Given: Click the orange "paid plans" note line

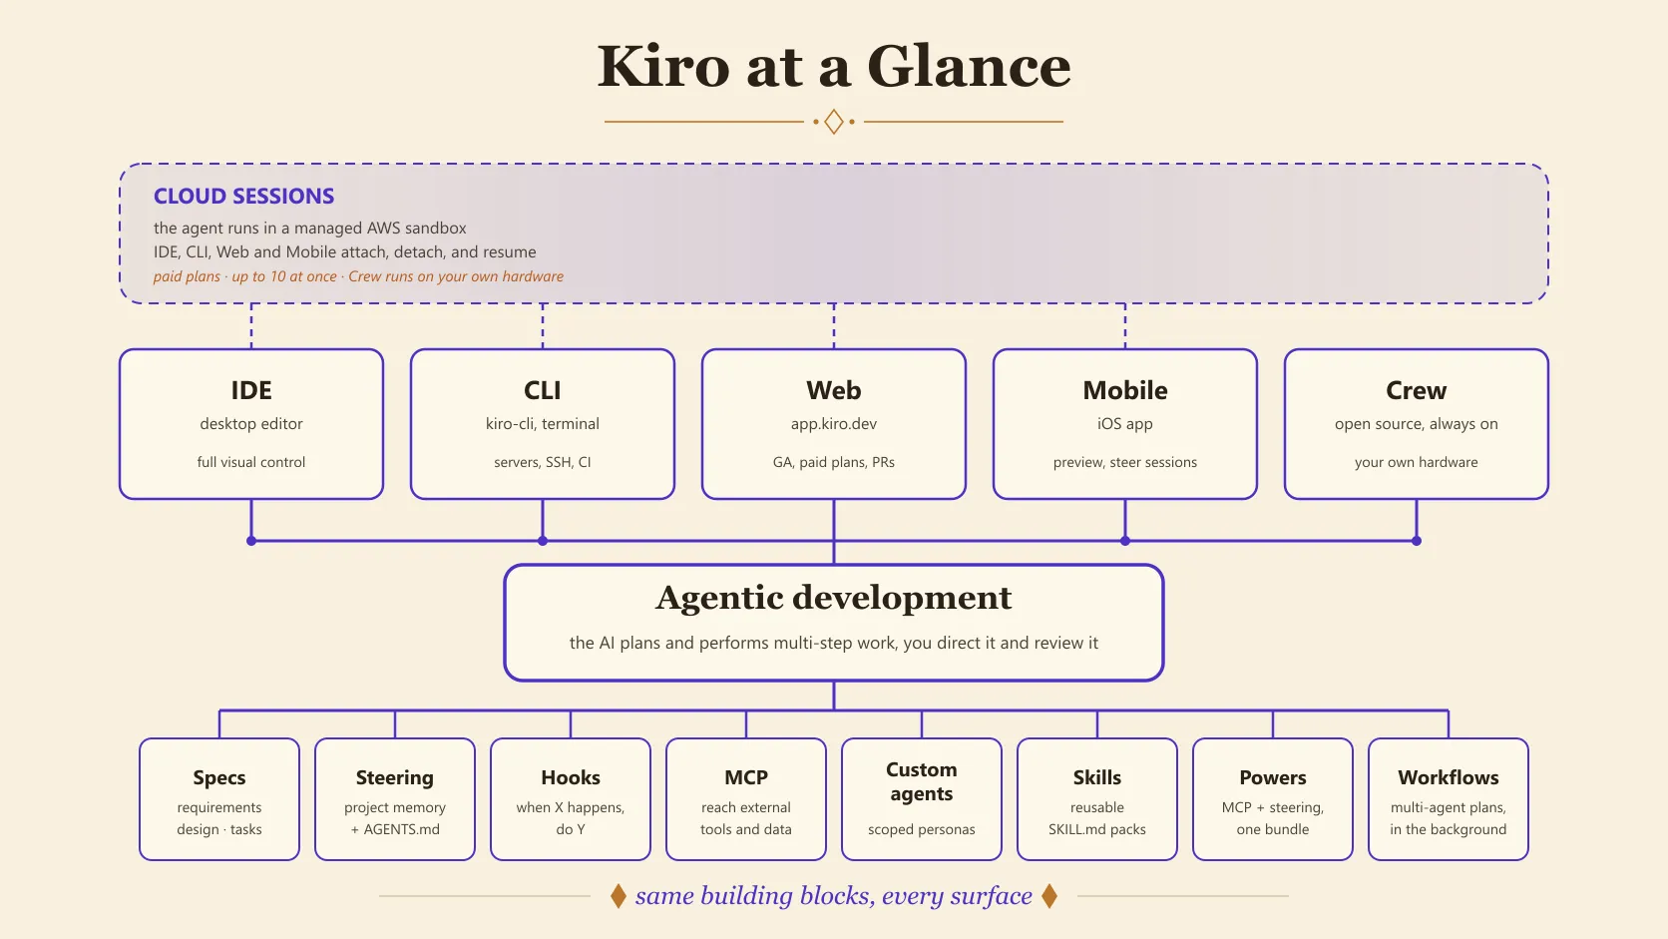Looking at the screenshot, I should pos(358,276).
